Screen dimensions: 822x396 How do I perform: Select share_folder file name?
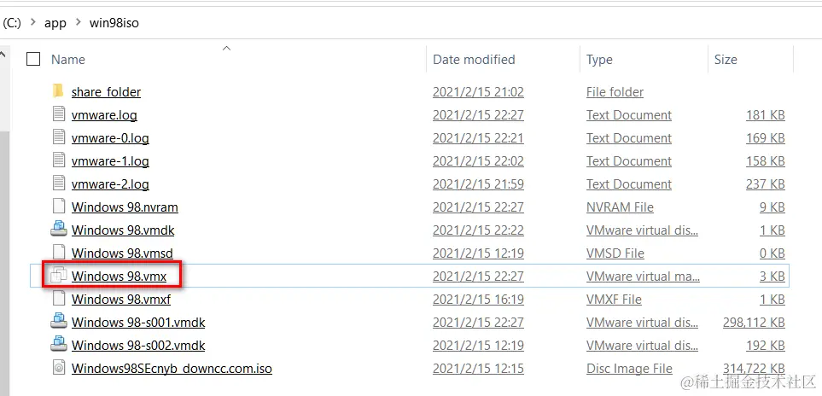tap(107, 91)
